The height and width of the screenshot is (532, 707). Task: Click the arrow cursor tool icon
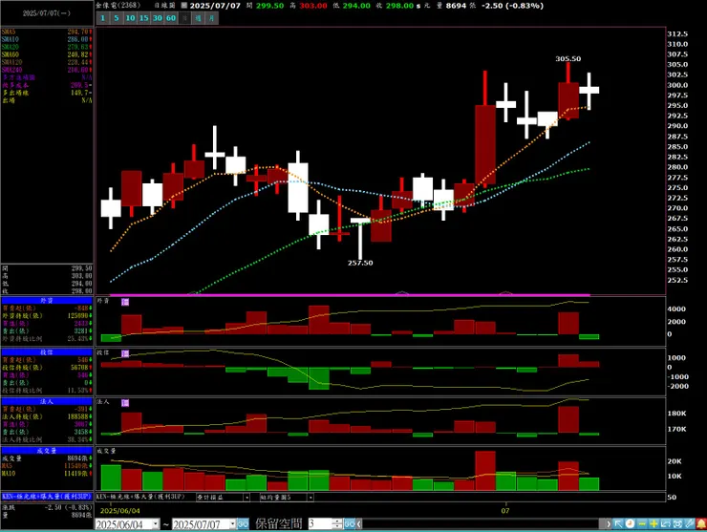(x=618, y=524)
